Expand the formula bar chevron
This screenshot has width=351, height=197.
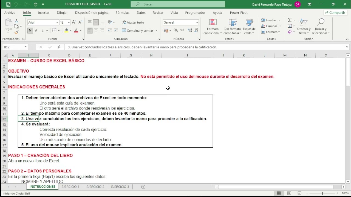tap(347, 47)
